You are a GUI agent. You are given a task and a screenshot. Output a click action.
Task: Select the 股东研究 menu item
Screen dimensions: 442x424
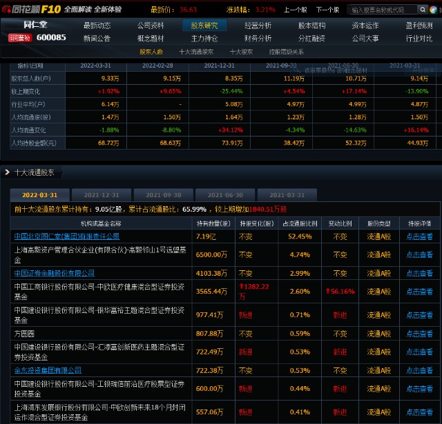(x=204, y=26)
